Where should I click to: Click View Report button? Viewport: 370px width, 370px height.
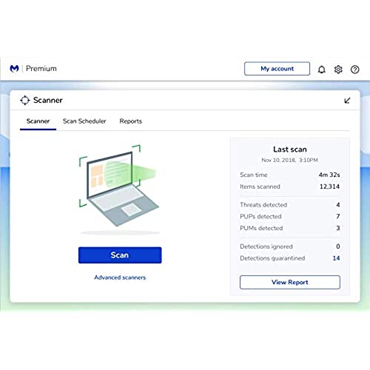pos(290,282)
